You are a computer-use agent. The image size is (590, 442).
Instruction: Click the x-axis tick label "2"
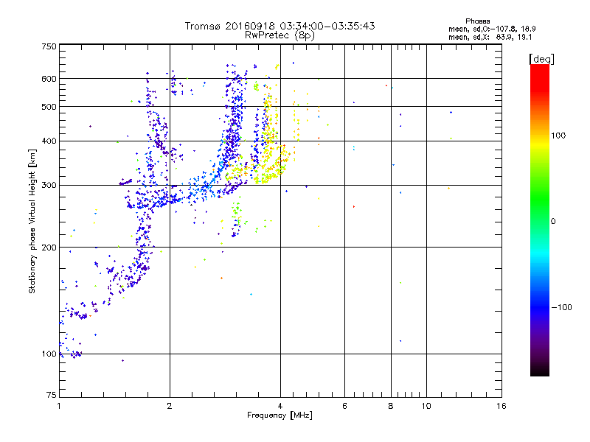(x=170, y=406)
